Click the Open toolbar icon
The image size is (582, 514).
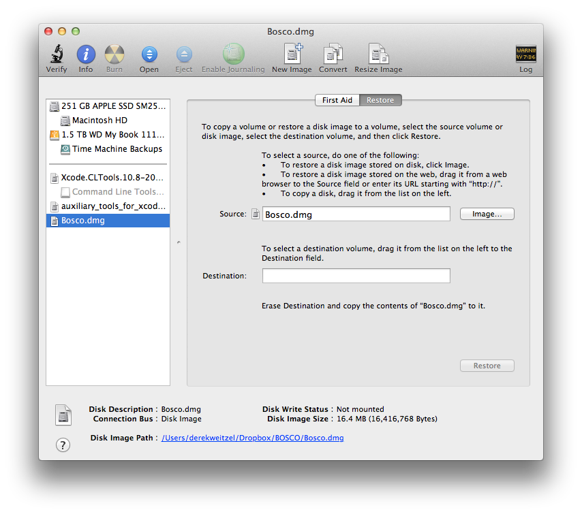pyautogui.click(x=149, y=54)
